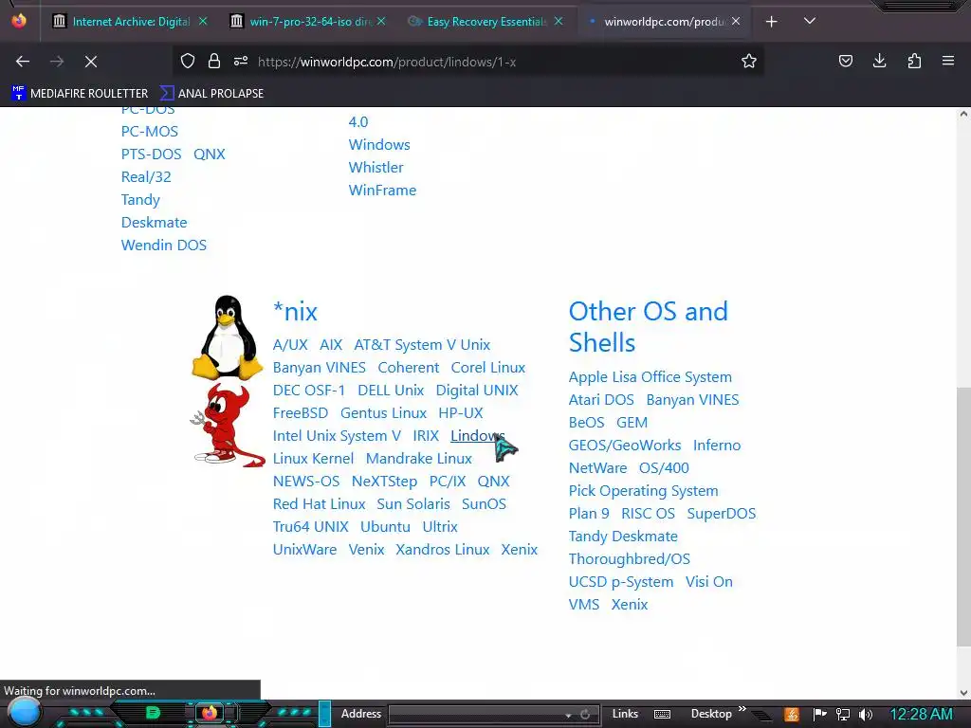
Task: Open a new browser tab
Action: [771, 22]
